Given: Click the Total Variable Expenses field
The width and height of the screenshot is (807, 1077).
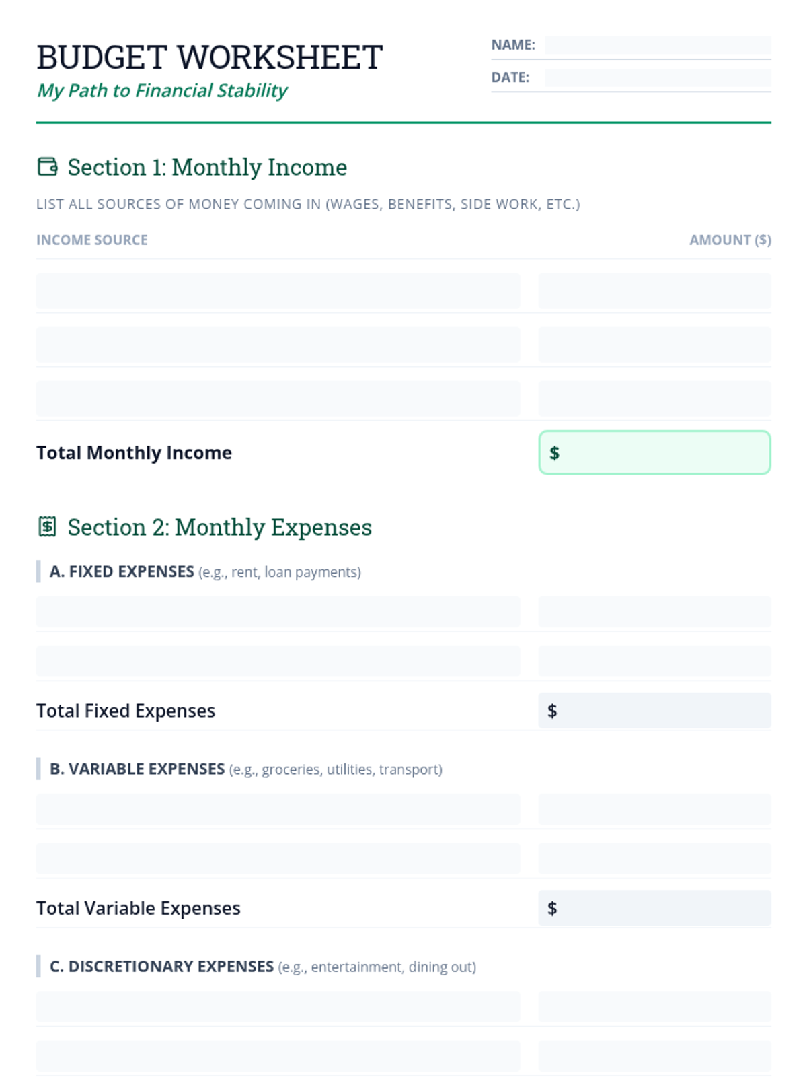Looking at the screenshot, I should pyautogui.click(x=654, y=908).
